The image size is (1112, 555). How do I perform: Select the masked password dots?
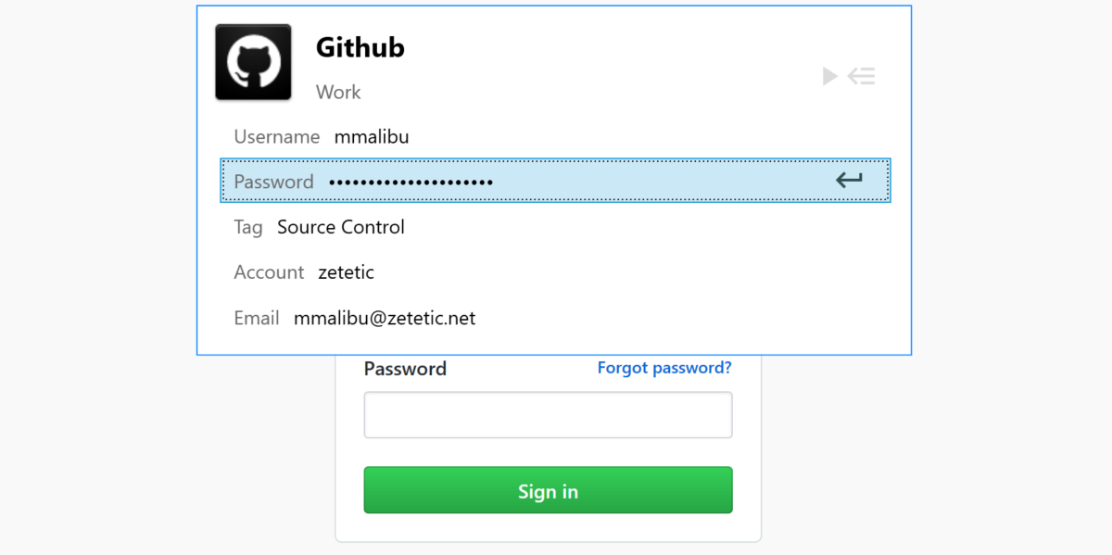pos(411,182)
